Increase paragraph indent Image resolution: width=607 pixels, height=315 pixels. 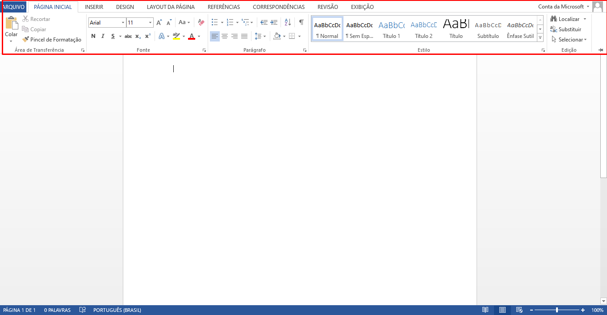pyautogui.click(x=274, y=22)
